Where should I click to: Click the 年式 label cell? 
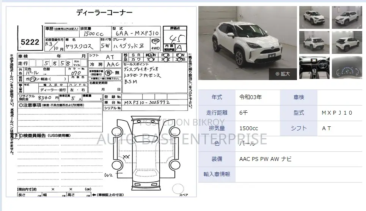coord(217,97)
